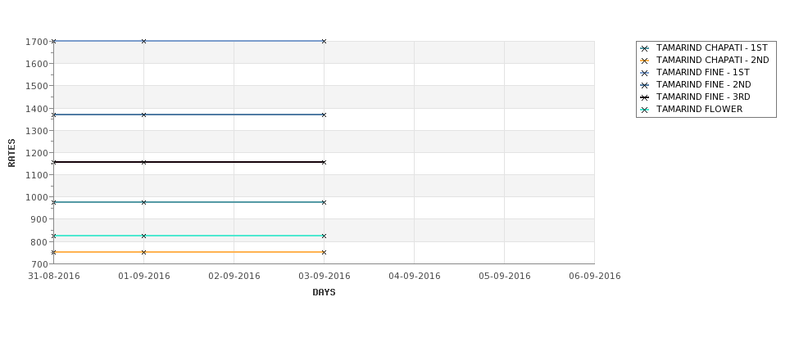Viewport: 799px width, 351px height.
Task: Click the 31-08-2016 x-axis date label
Action: (54, 277)
